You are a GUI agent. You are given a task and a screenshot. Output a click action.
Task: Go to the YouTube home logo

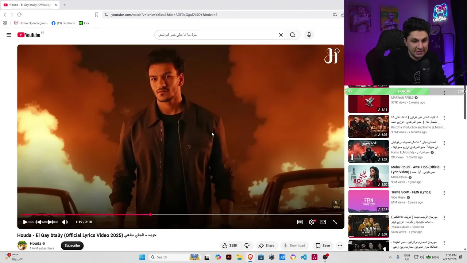pyautogui.click(x=28, y=35)
